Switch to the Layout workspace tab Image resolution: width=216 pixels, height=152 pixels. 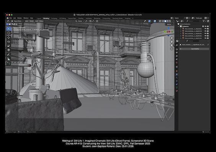coord(39,18)
